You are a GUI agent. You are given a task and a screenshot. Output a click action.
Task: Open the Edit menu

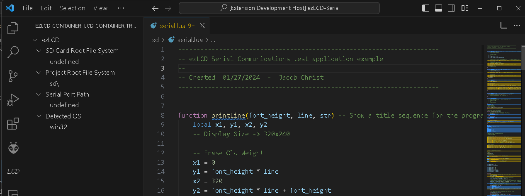coord(46,8)
